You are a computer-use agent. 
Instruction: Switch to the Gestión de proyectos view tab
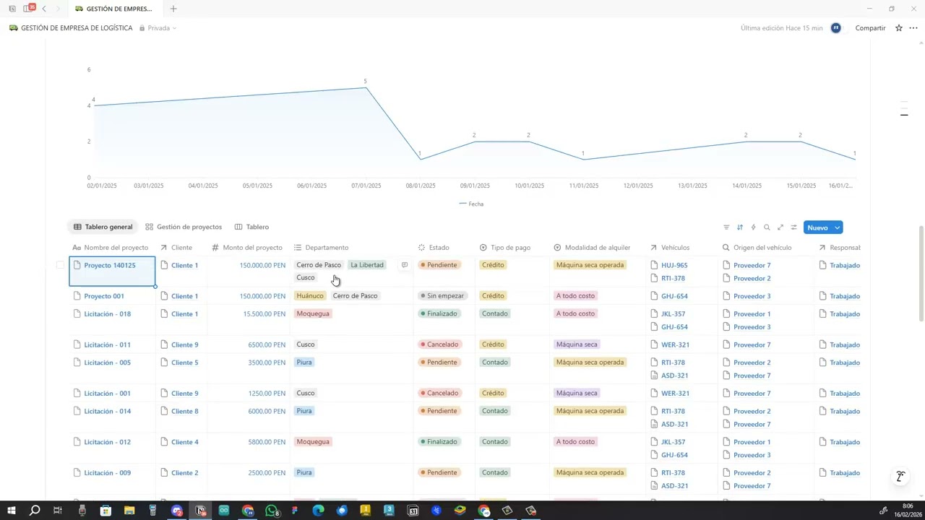tap(184, 227)
